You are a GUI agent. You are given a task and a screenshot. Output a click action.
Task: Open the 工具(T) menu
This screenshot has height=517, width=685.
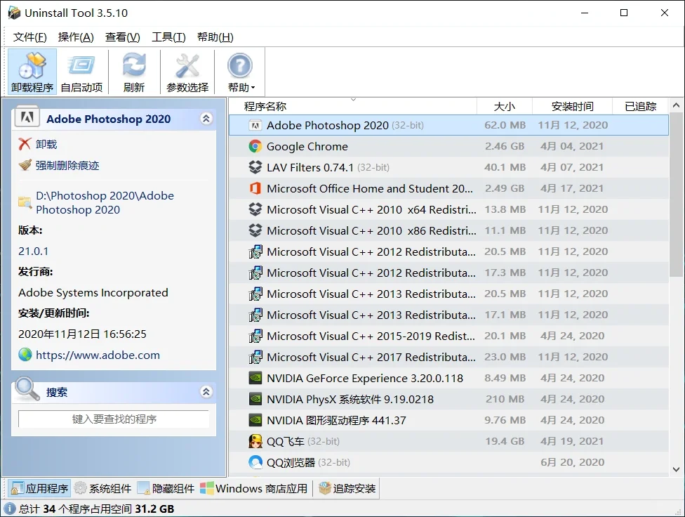point(168,37)
